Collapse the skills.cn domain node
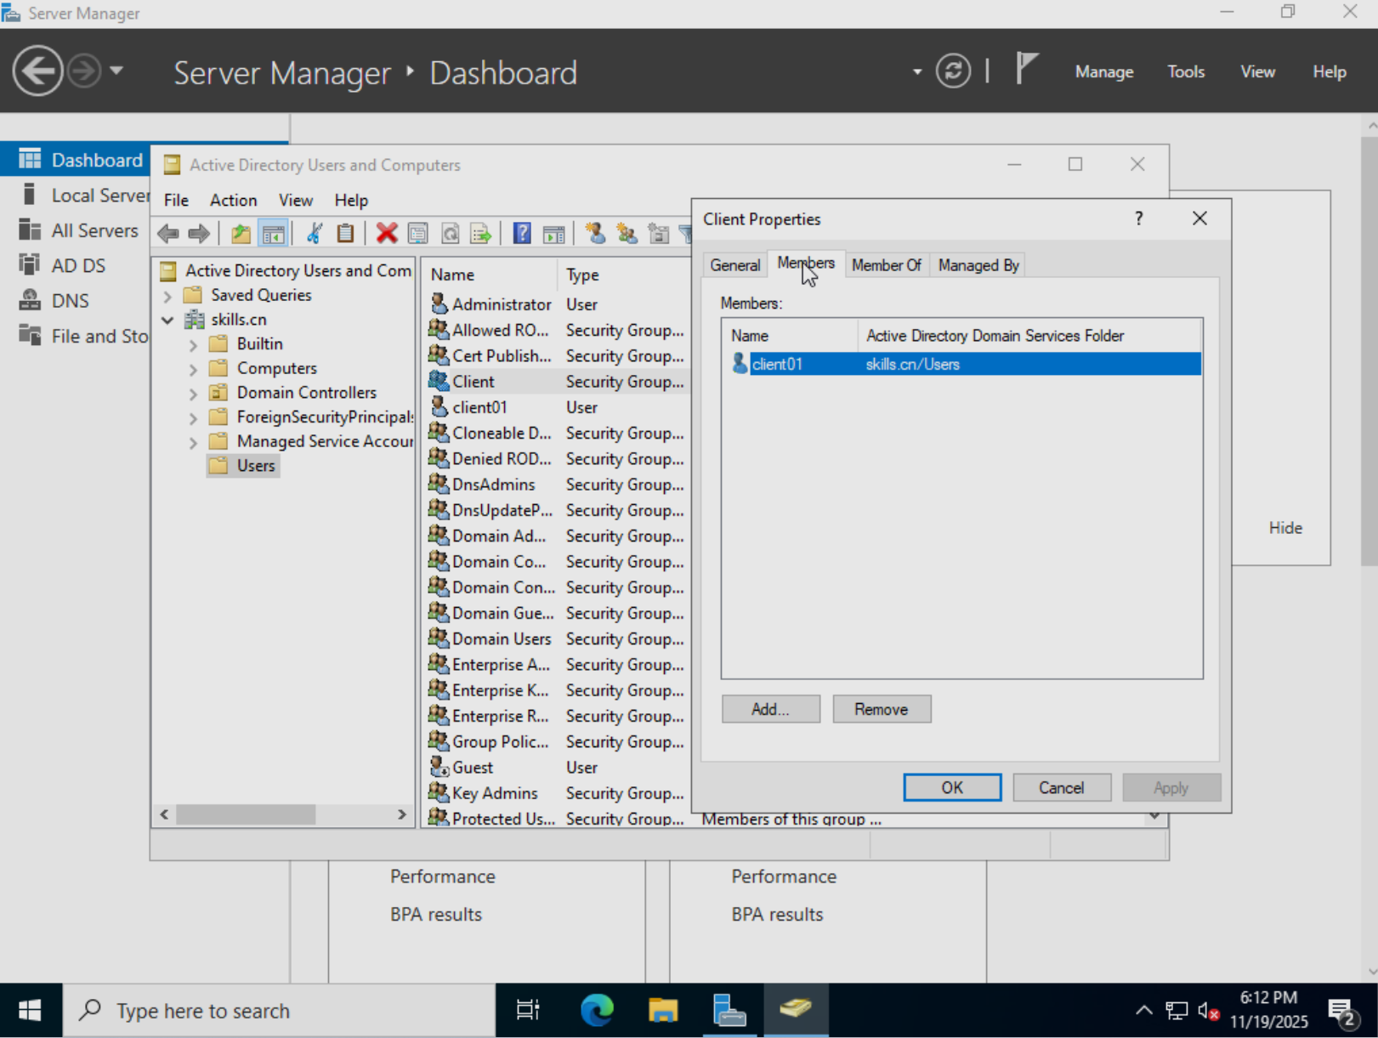 coord(167,320)
